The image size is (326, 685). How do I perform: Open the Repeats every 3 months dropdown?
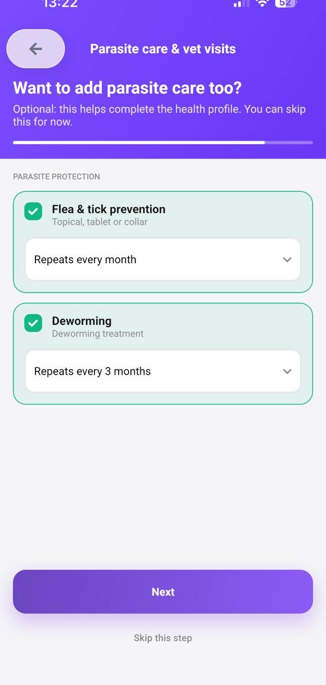point(163,371)
